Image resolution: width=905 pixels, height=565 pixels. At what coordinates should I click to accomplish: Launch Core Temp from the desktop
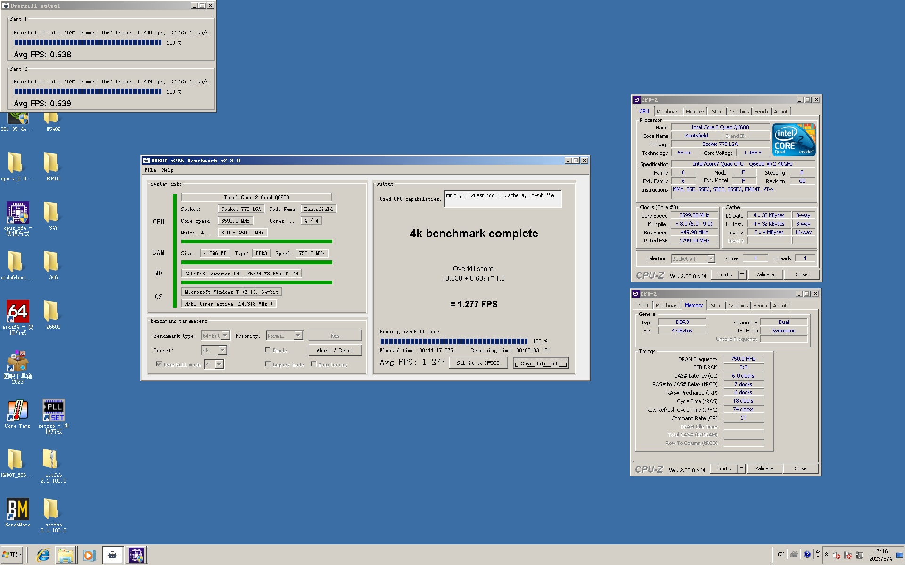pyautogui.click(x=17, y=413)
